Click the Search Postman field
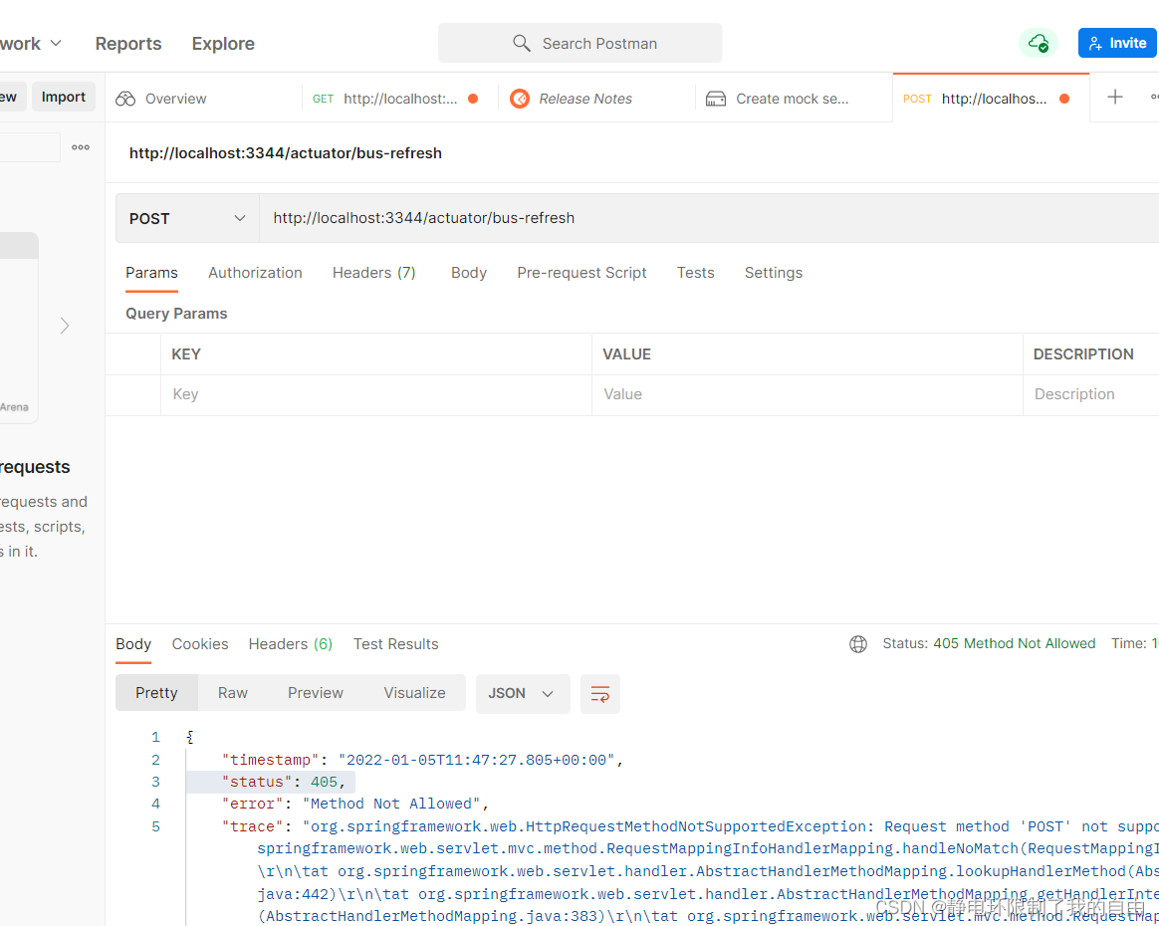 pyautogui.click(x=580, y=43)
